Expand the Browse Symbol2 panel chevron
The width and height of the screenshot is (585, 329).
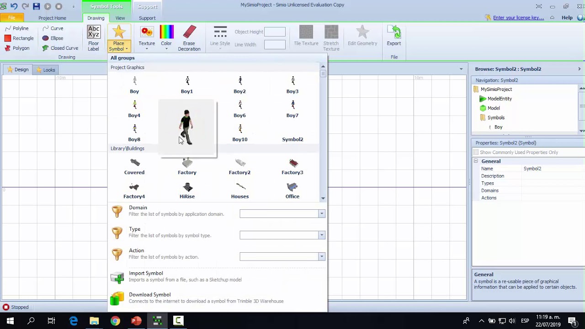(x=579, y=69)
